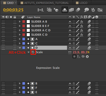Click the mask icon on layer E
The image size is (106, 96).
(x=32, y=92)
